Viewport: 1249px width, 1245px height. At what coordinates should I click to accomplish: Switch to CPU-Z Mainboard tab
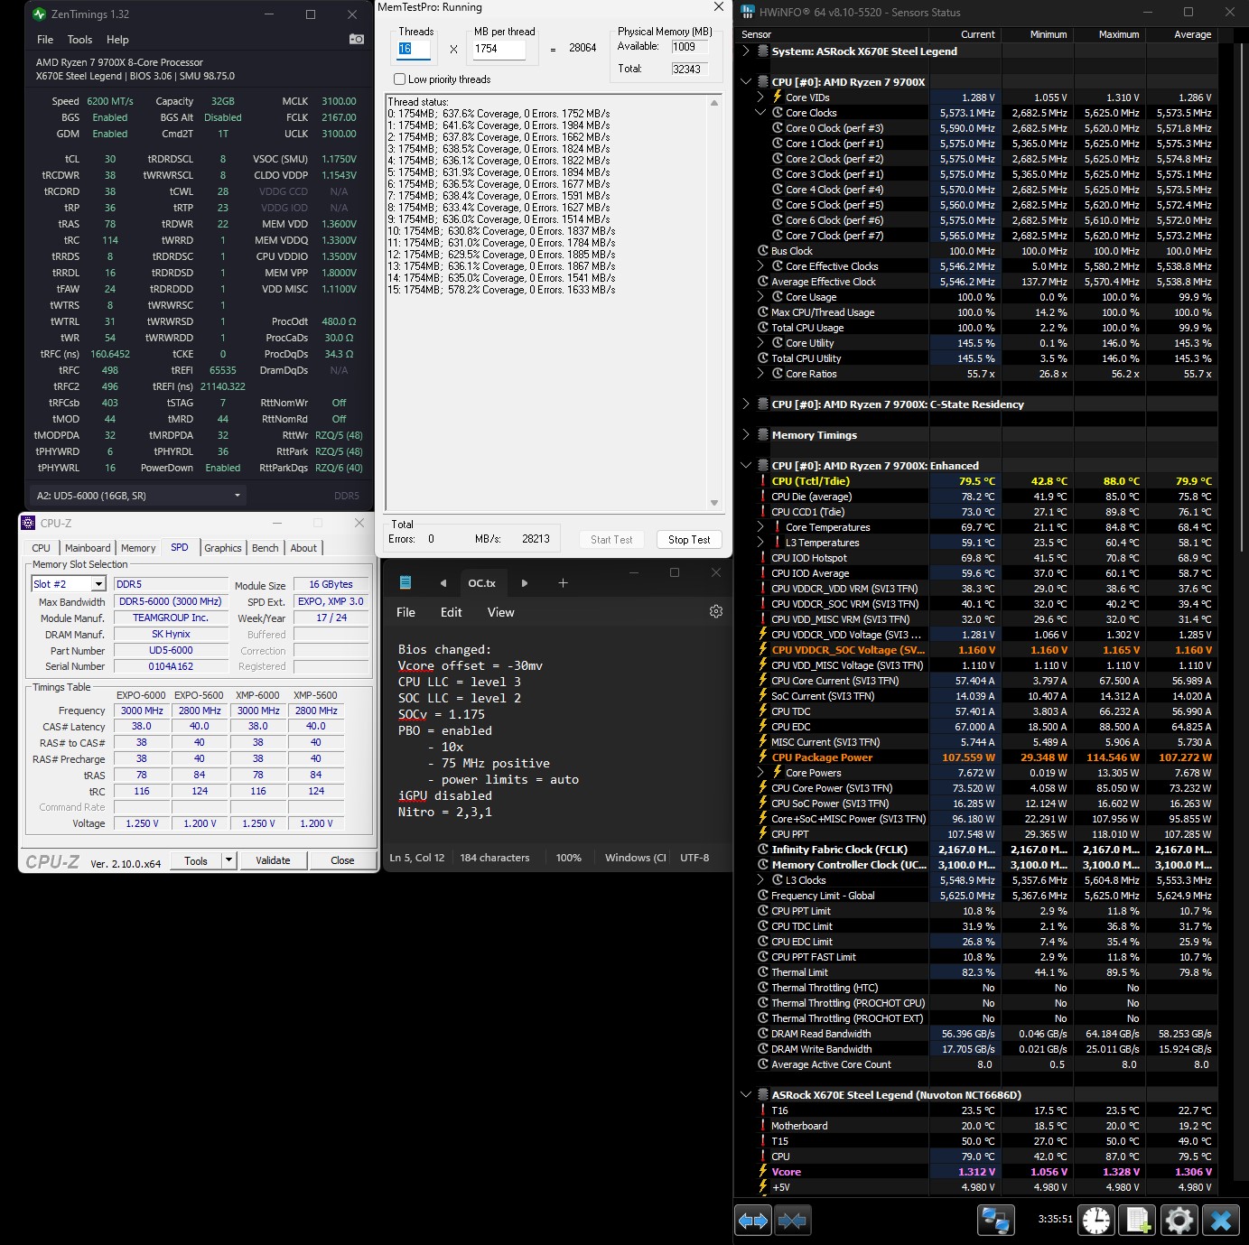point(88,548)
